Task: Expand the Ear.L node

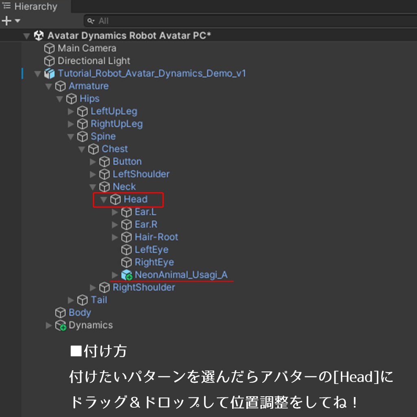Action: tap(114, 212)
